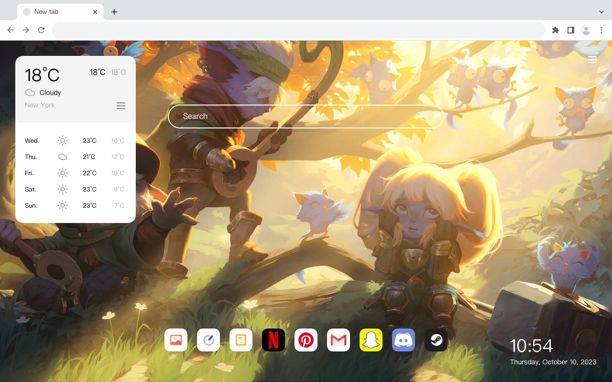Click Thursday's high of 21°C
Image resolution: width=612 pixels, height=382 pixels.
coord(89,157)
